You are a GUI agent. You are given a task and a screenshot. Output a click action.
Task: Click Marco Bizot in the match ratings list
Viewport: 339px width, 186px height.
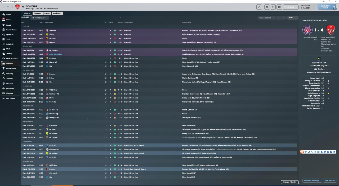(314, 78)
